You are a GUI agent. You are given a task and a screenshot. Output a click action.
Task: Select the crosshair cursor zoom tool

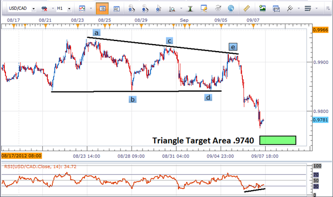click(x=158, y=9)
